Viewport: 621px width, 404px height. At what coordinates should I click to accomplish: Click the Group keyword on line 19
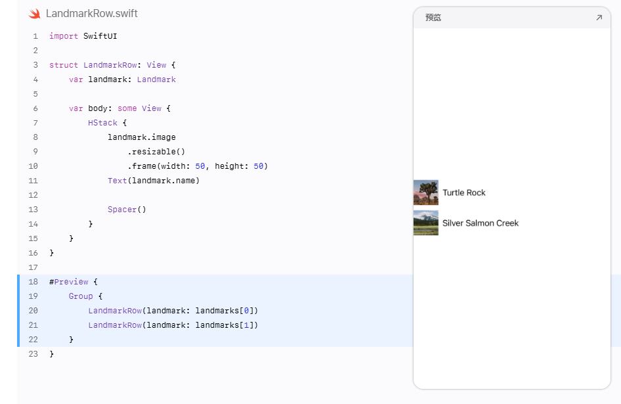tap(81, 296)
